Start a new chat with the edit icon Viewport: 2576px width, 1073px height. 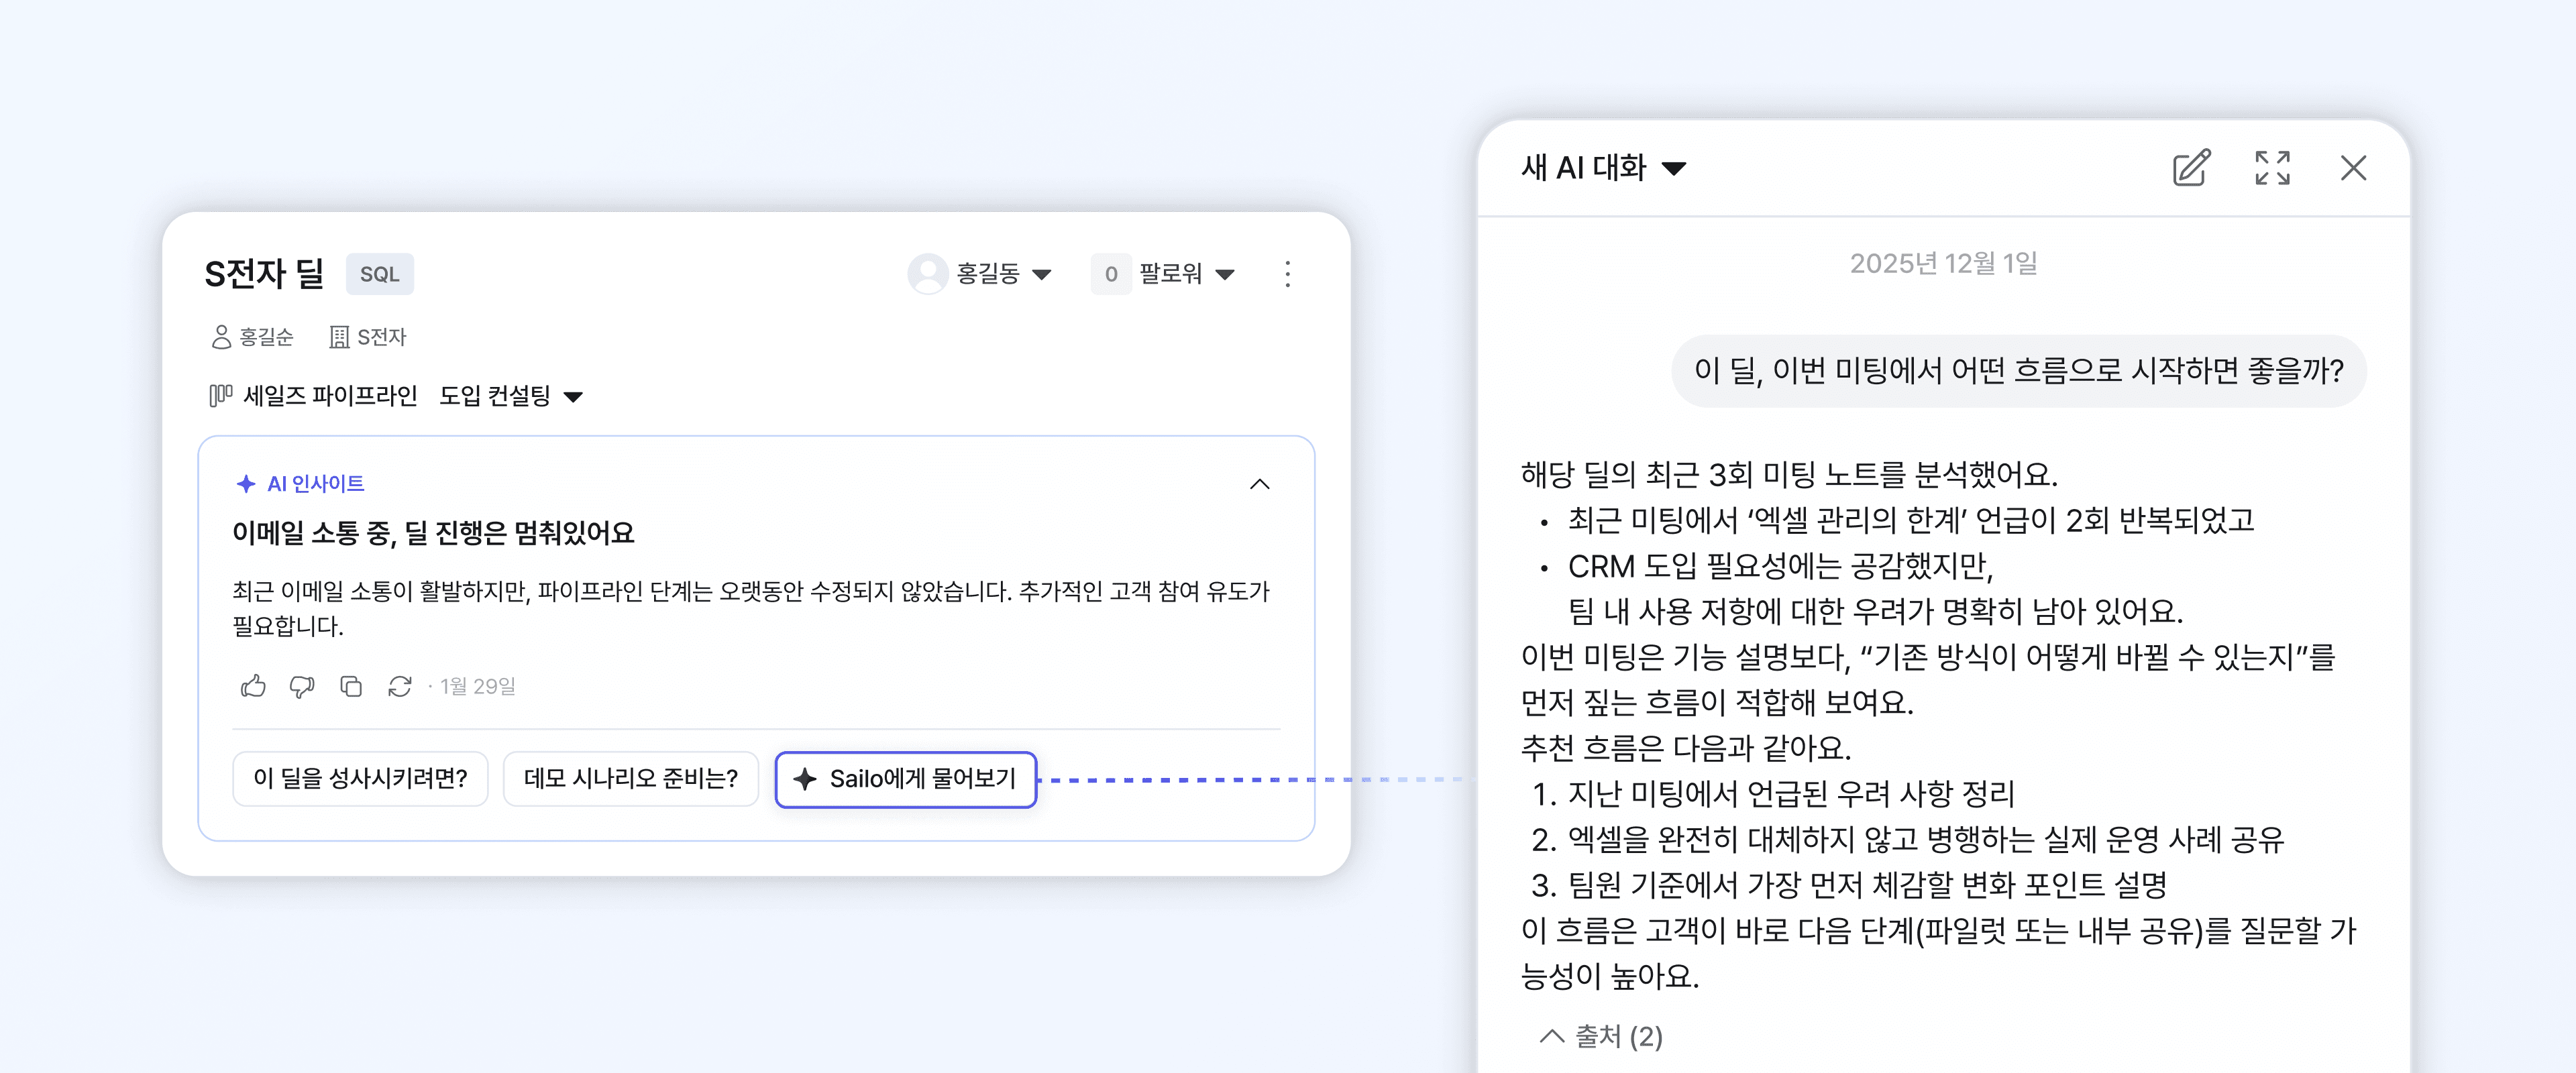click(x=2190, y=168)
